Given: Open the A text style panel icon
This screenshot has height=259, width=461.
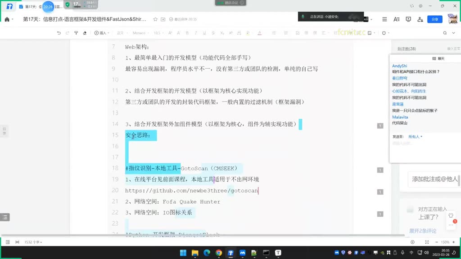Looking at the screenshot, I should click(396, 19).
